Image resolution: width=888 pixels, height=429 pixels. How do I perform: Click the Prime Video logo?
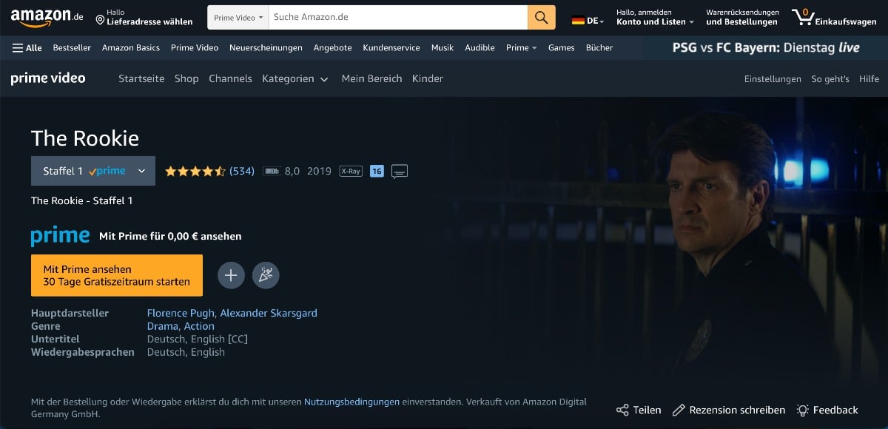point(48,78)
